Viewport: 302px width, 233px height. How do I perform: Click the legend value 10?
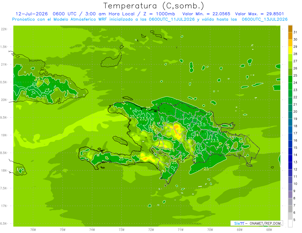point(295,184)
